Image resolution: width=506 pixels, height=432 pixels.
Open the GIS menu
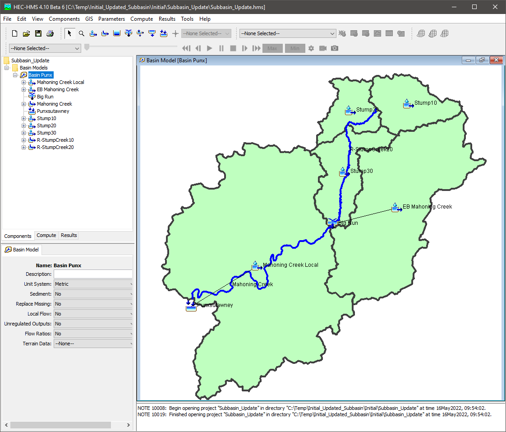click(x=89, y=19)
